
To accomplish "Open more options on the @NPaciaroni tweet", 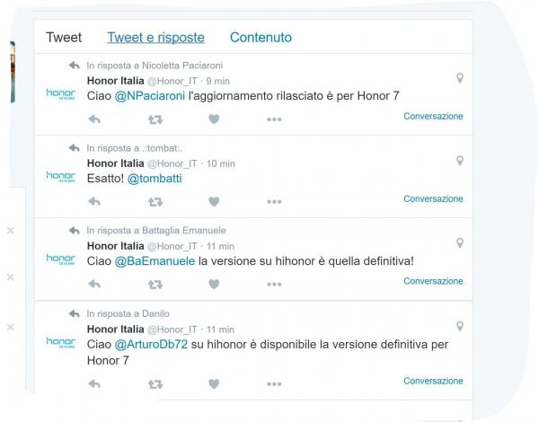I will point(274,119).
